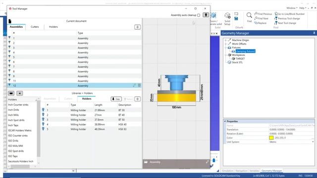Collapse the Workpieces tree node
This screenshot has width=317, height=178.
[226, 55]
